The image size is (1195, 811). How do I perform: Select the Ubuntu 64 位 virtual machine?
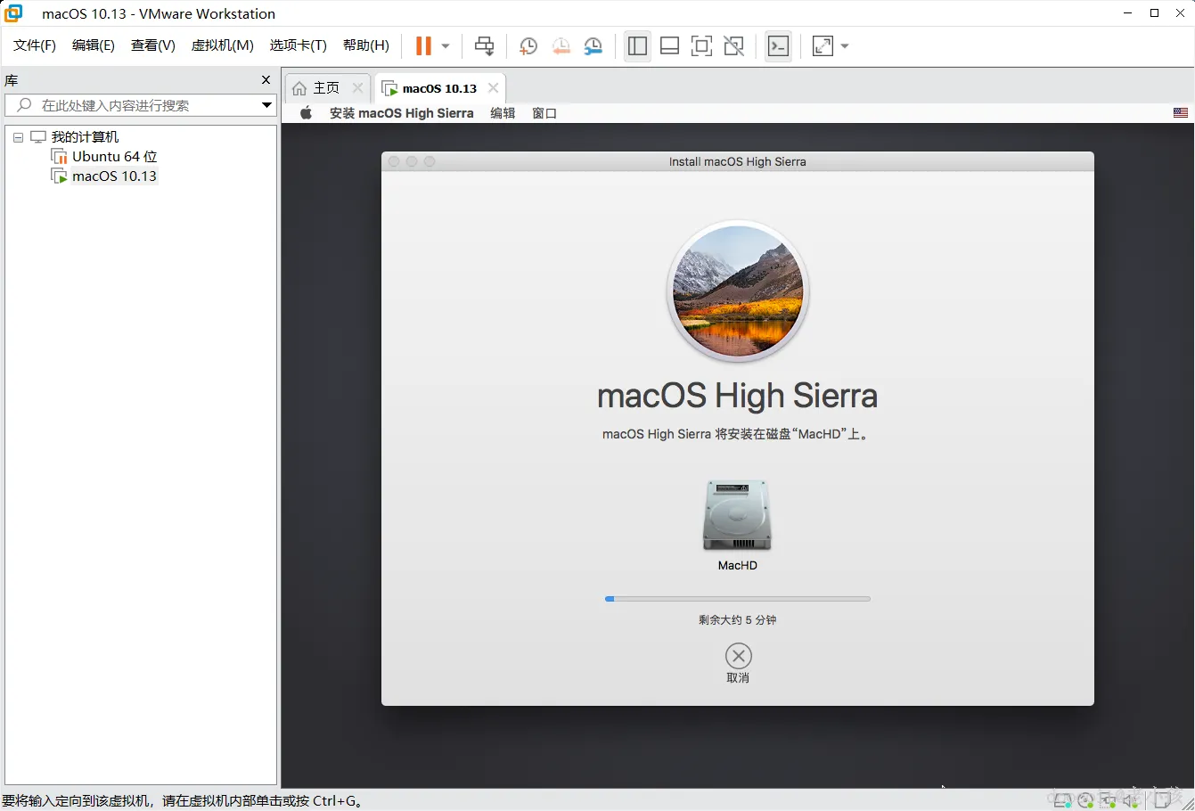[114, 157]
